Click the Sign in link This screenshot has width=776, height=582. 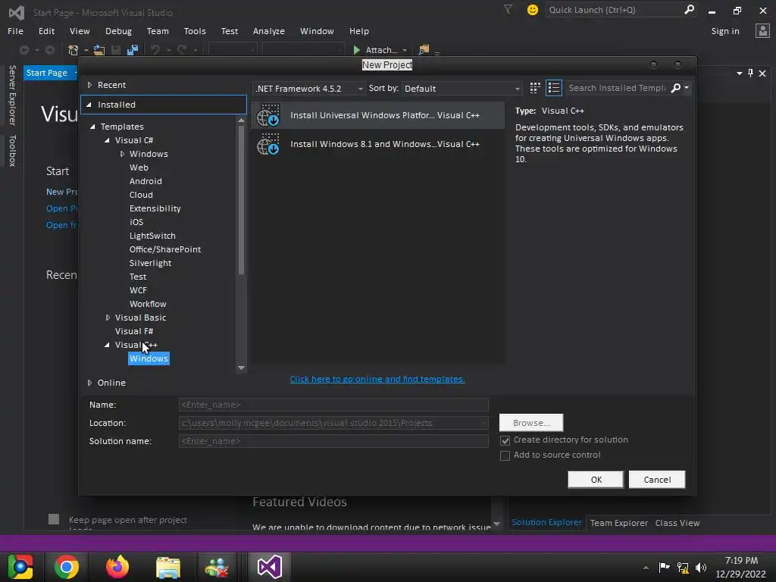coord(725,30)
